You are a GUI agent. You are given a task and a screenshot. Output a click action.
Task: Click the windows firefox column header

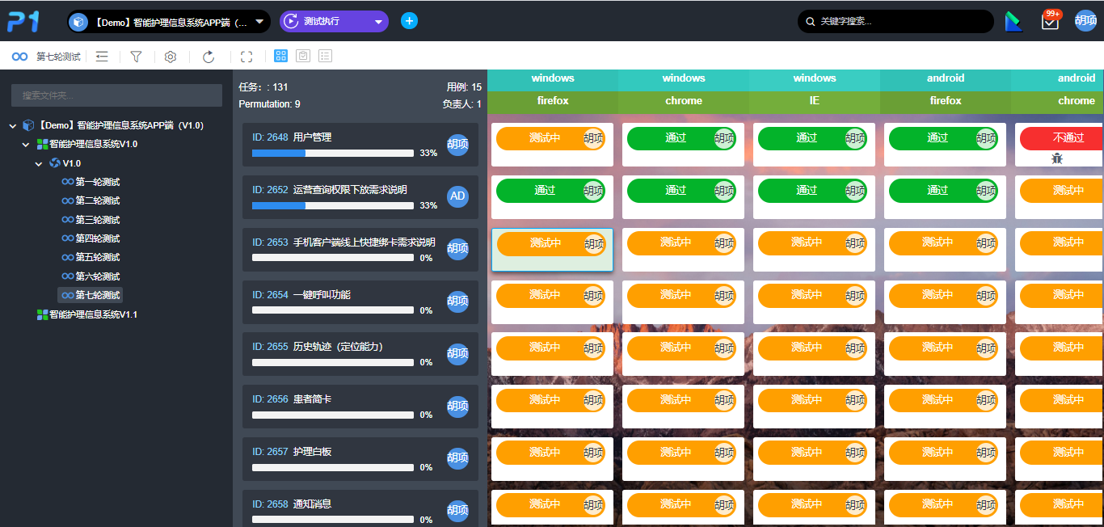click(x=553, y=90)
